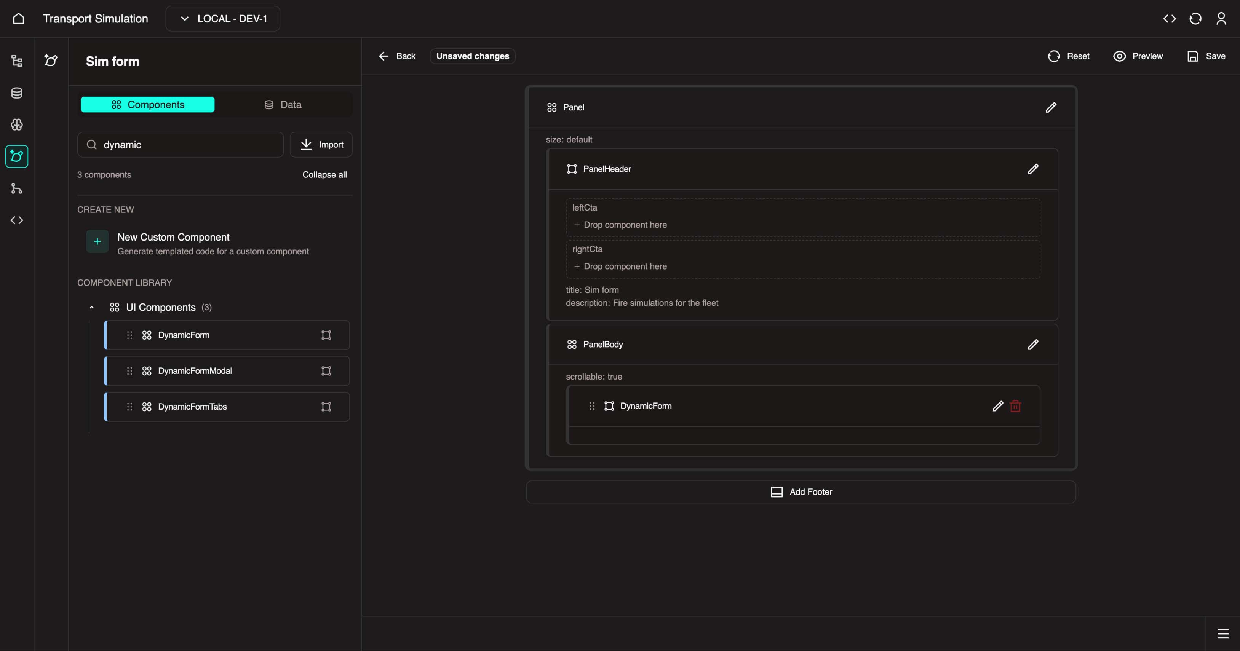1240x651 pixels.
Task: Edit the DynamicForm in the canvas
Action: tap(998, 406)
